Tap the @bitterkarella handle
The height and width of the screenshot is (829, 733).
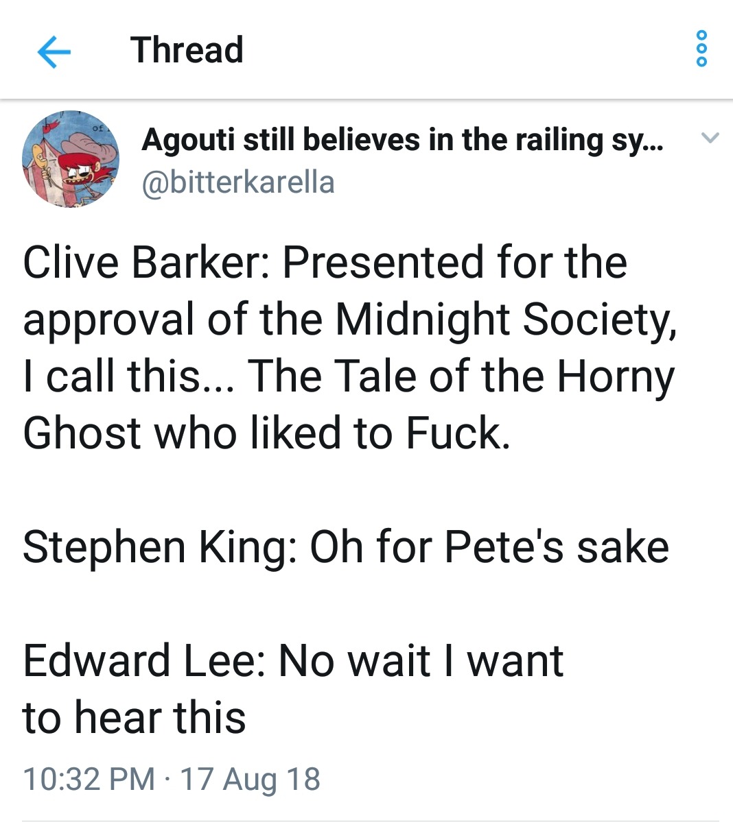tap(237, 182)
